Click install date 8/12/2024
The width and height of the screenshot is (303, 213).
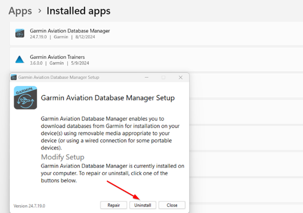click(85, 37)
